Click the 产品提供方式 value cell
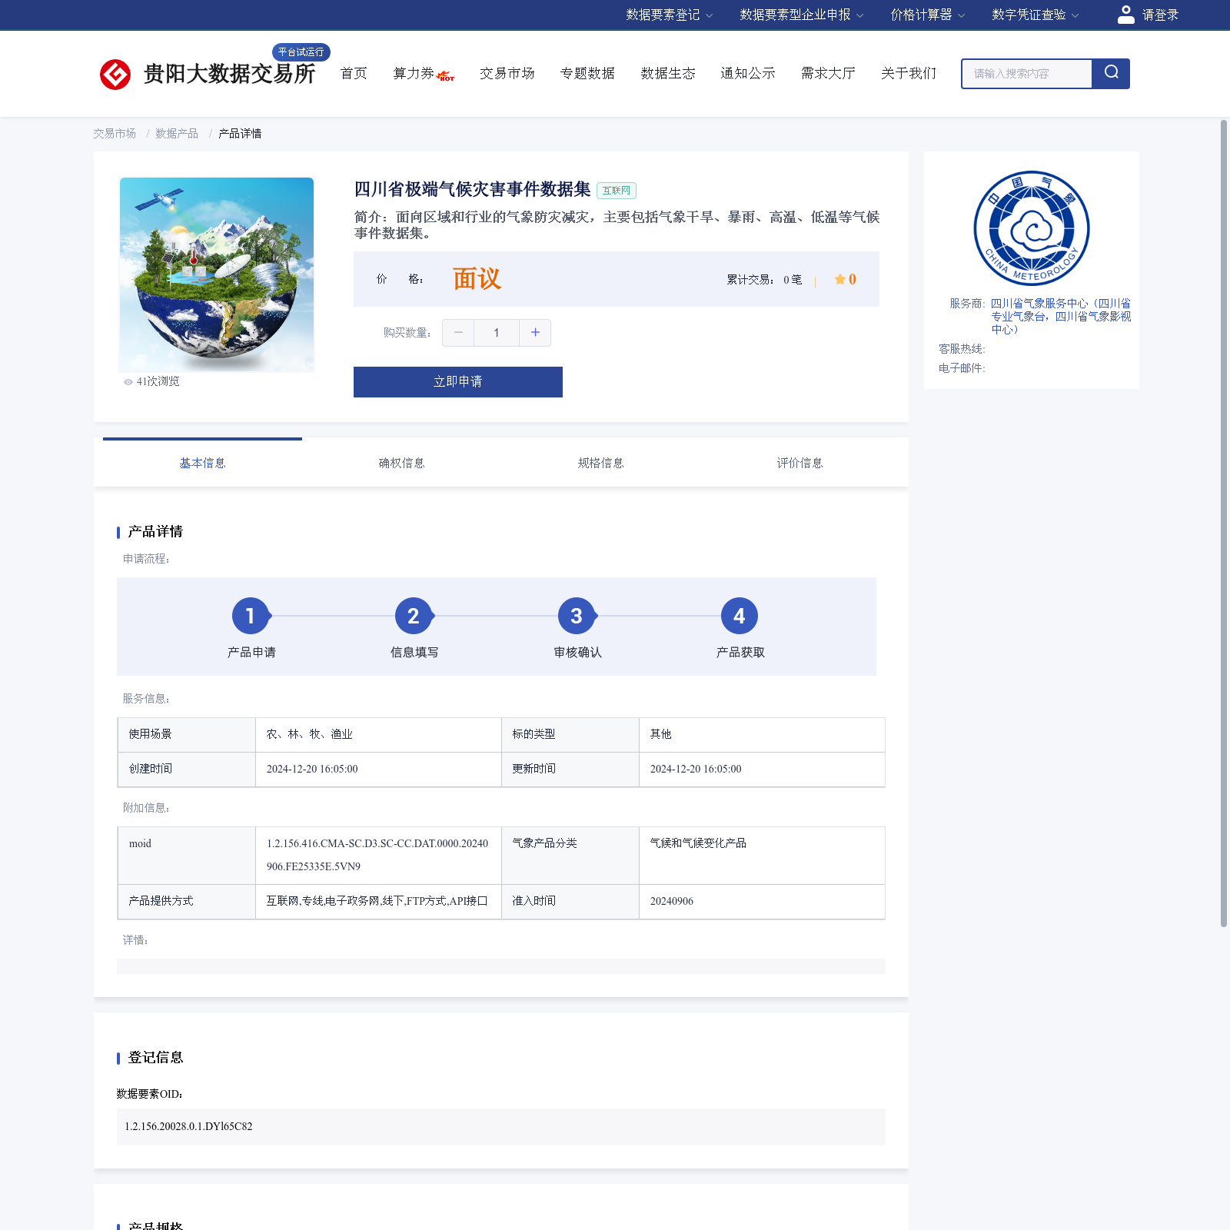Image resolution: width=1230 pixels, height=1230 pixels. pyautogui.click(x=378, y=901)
